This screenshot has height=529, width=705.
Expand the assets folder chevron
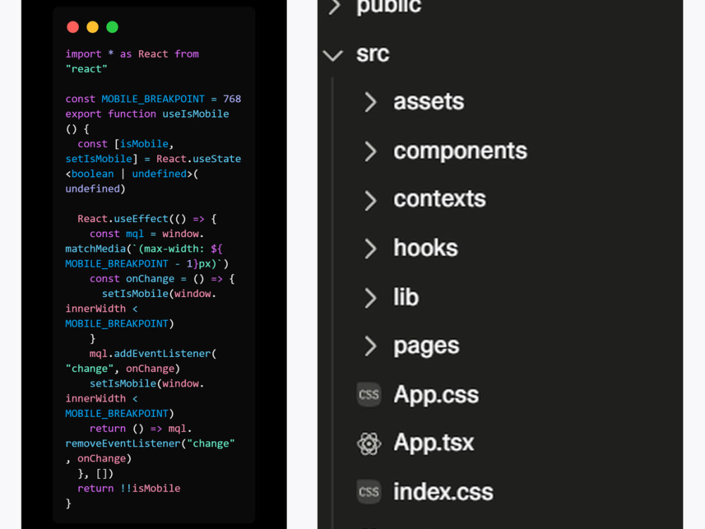pos(370,102)
